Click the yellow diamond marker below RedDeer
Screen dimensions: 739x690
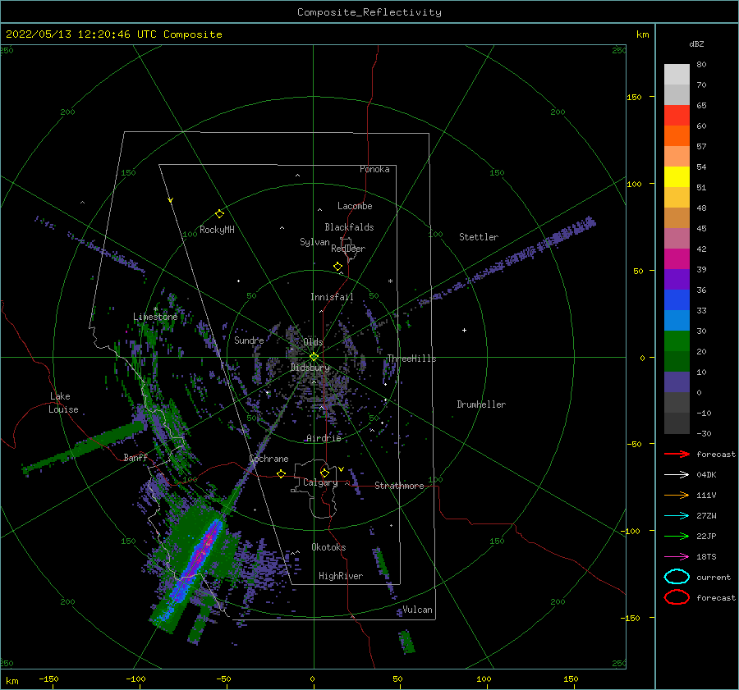(338, 267)
